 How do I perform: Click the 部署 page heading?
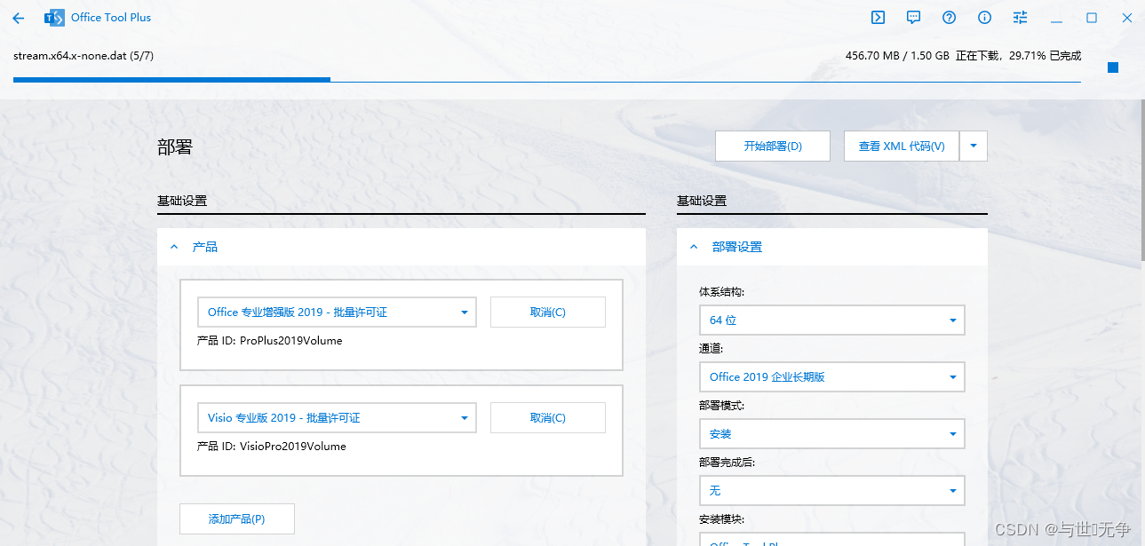[x=175, y=147]
